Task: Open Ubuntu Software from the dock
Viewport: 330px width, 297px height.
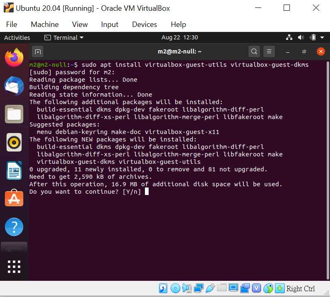Action: (14, 198)
